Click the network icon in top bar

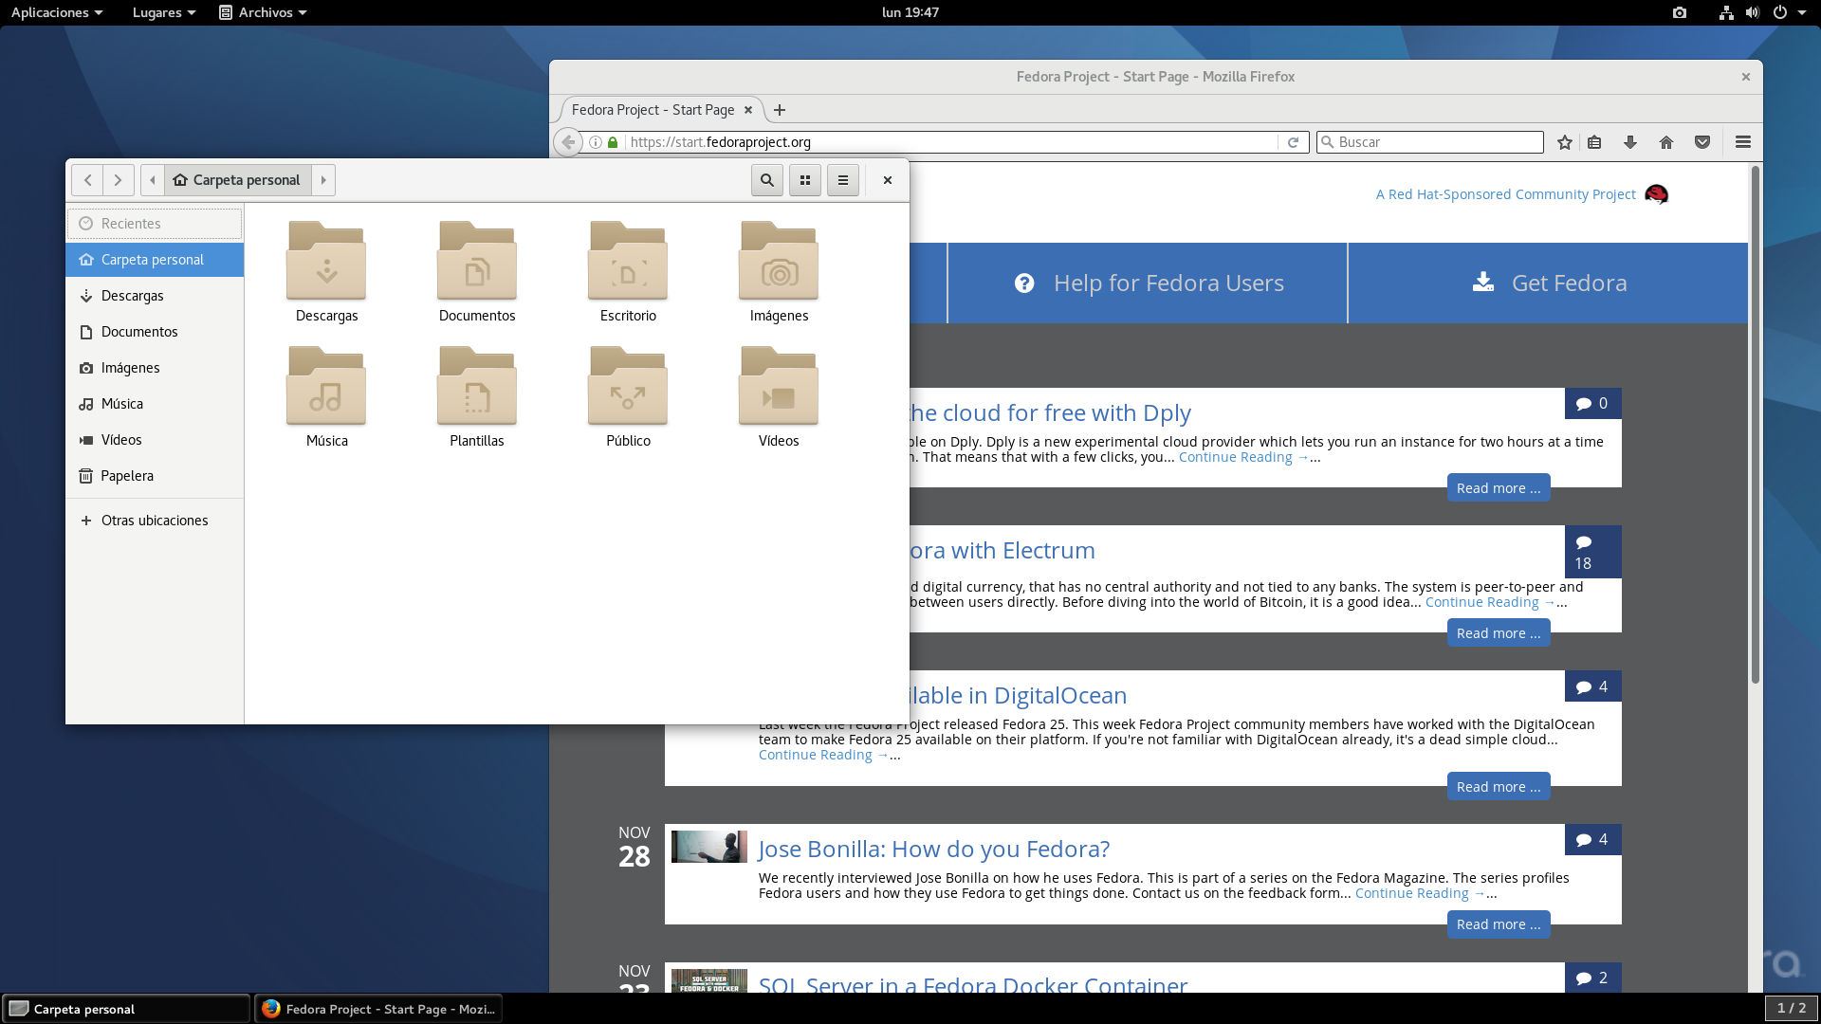1726,12
